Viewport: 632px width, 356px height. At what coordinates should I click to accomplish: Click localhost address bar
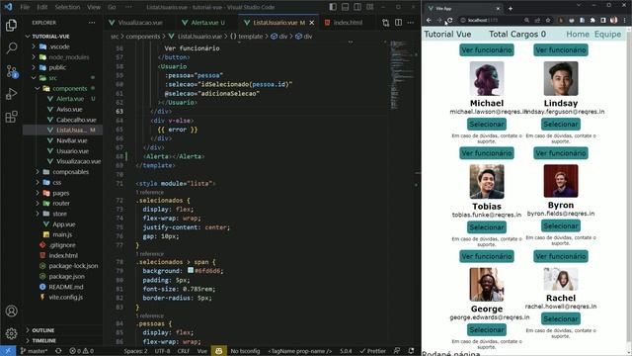(490, 20)
